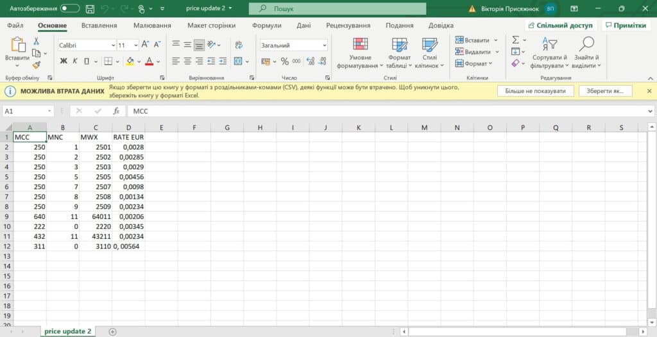Select the Format Painter brush icon

pyautogui.click(x=36, y=64)
